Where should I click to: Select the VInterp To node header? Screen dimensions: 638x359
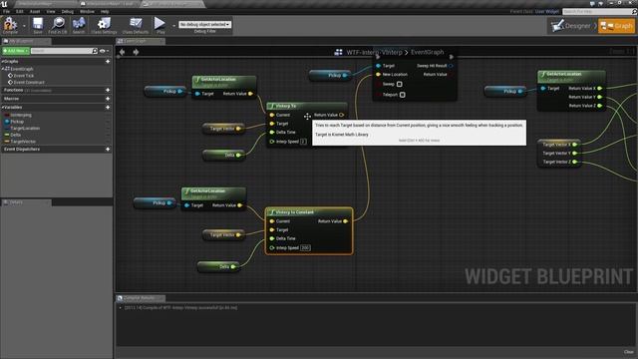pos(307,106)
